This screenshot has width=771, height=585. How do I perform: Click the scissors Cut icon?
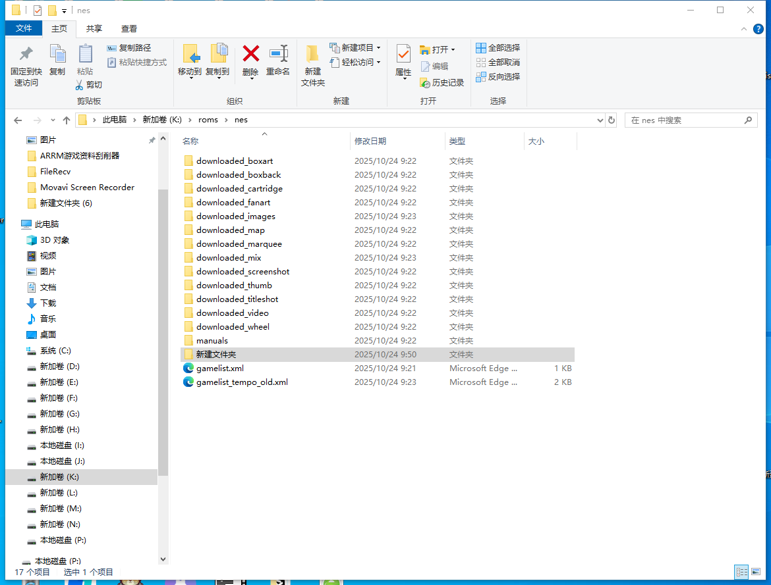tap(80, 85)
